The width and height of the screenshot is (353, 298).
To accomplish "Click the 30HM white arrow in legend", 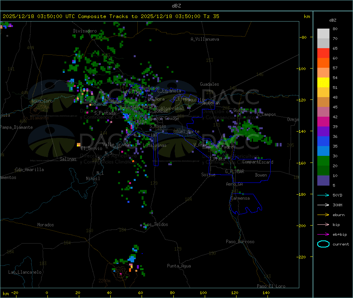I will 323,205.
